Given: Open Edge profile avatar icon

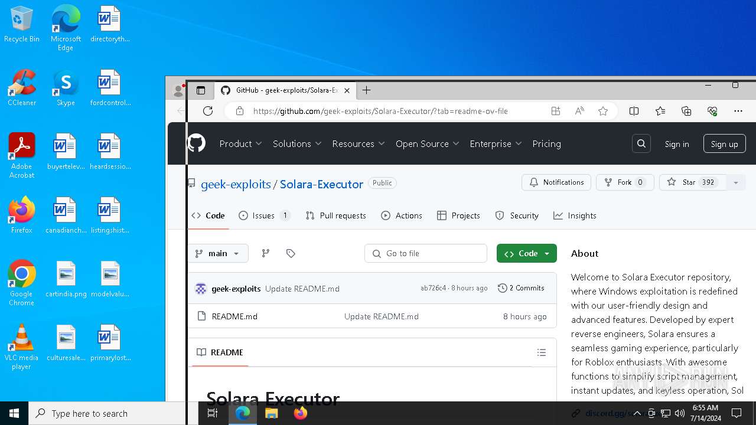Looking at the screenshot, I should click(x=178, y=90).
